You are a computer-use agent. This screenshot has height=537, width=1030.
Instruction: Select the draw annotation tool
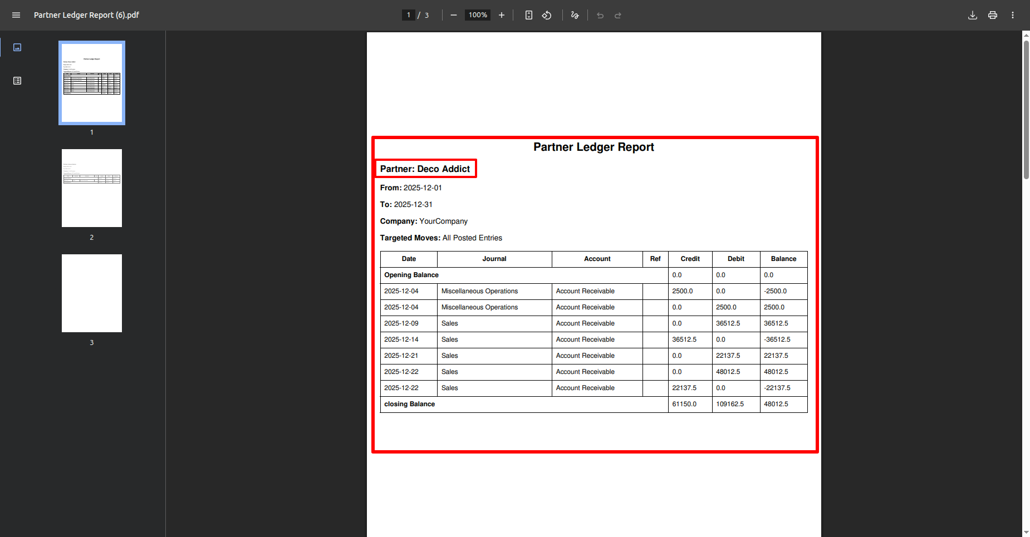point(575,15)
